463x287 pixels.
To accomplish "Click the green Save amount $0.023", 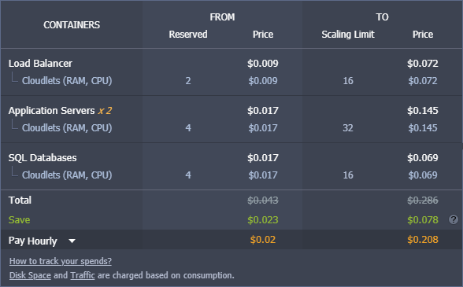I will coord(263,219).
